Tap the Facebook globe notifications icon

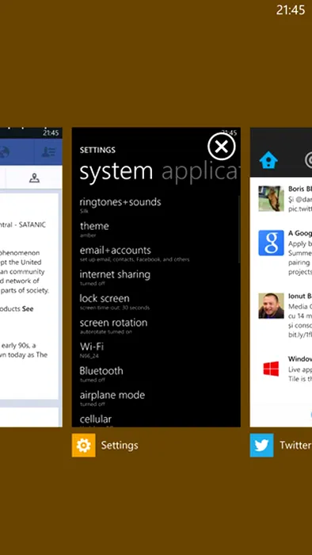(x=4, y=152)
